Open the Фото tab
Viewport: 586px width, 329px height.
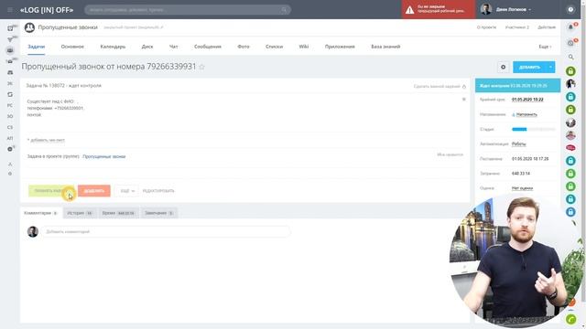click(244, 47)
